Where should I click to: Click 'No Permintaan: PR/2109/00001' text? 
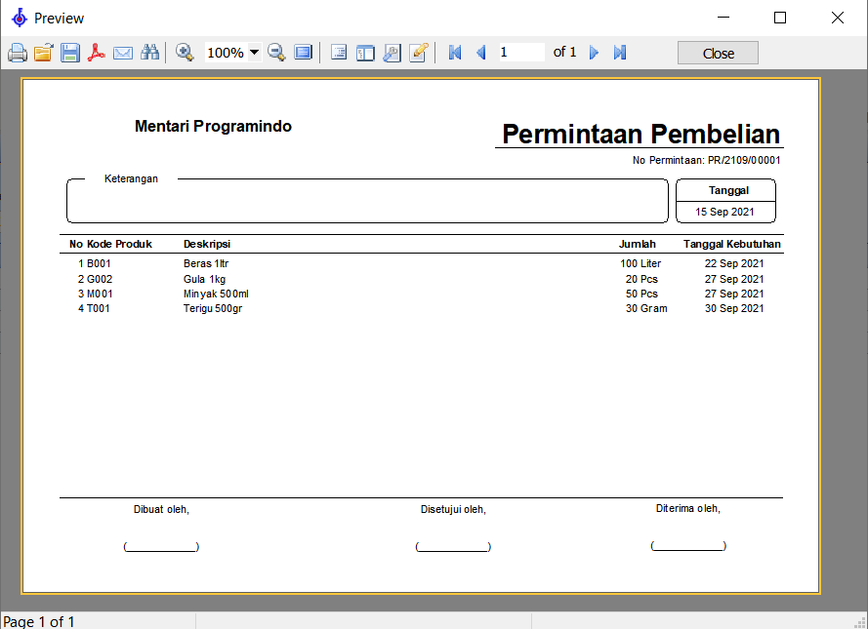pyautogui.click(x=706, y=160)
